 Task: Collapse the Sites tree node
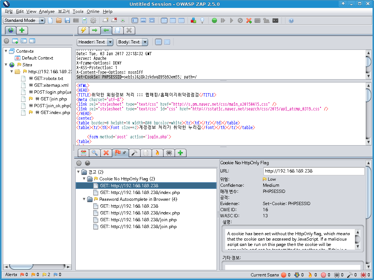(6, 65)
